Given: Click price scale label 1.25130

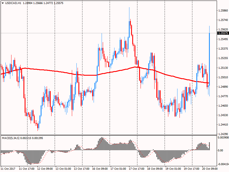Looking at the screenshot, I should tap(223, 68).
